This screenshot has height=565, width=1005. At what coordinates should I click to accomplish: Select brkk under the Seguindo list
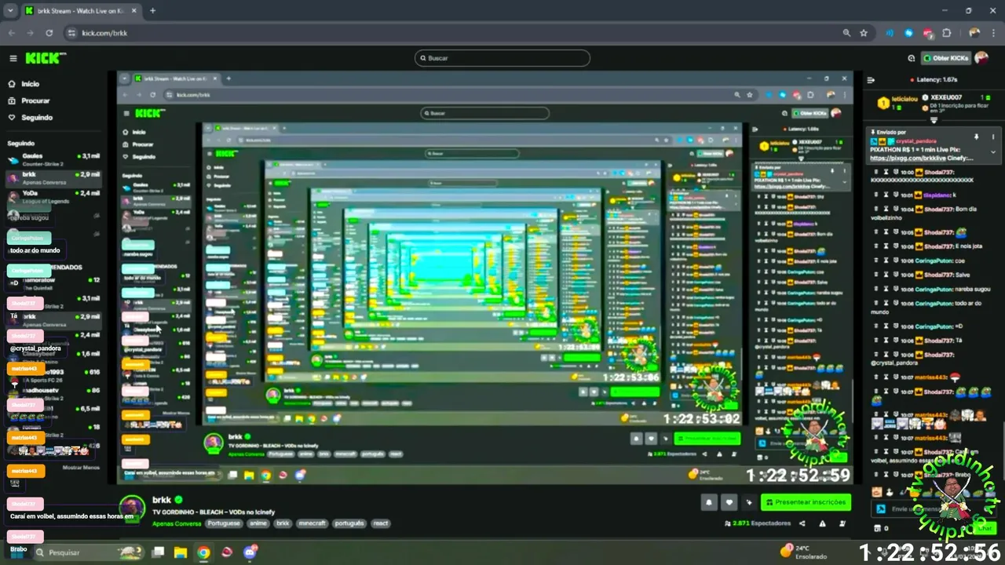(53, 178)
